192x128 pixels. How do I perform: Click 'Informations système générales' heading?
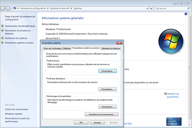pyautogui.click(x=62, y=18)
